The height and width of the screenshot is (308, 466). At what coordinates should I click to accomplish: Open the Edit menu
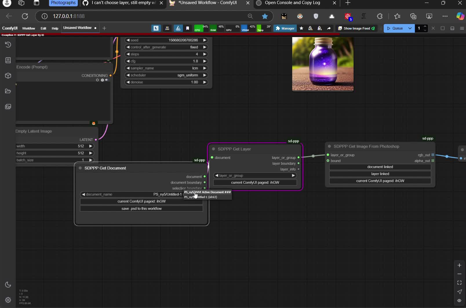(43, 28)
